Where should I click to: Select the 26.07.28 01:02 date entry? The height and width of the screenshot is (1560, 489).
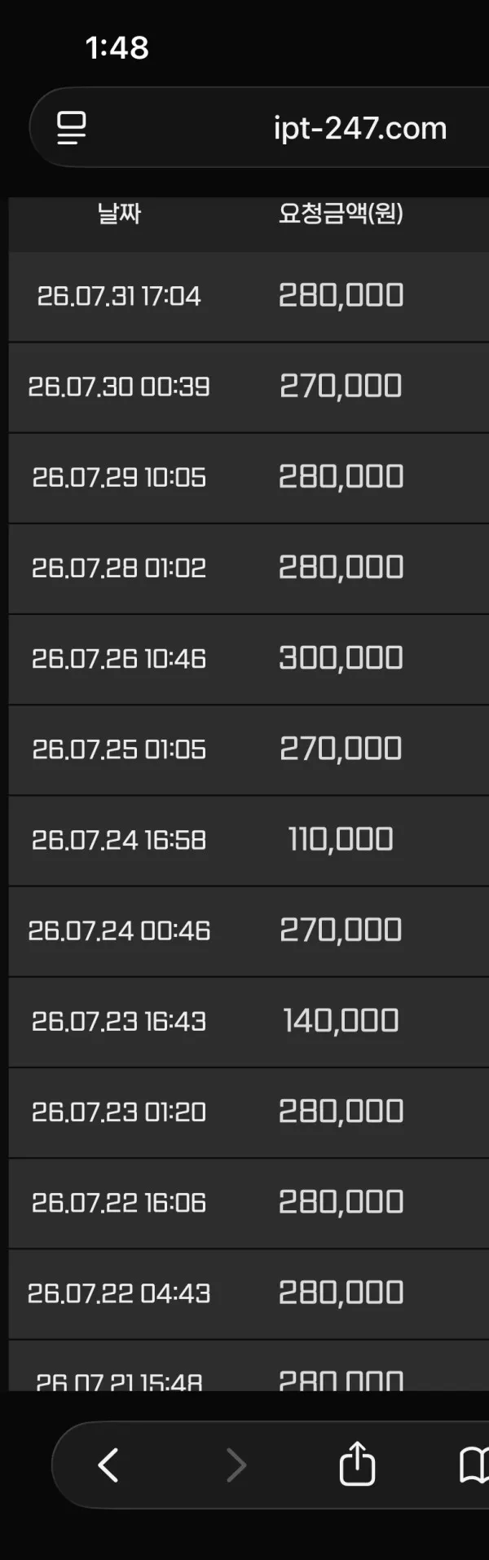pos(119,568)
